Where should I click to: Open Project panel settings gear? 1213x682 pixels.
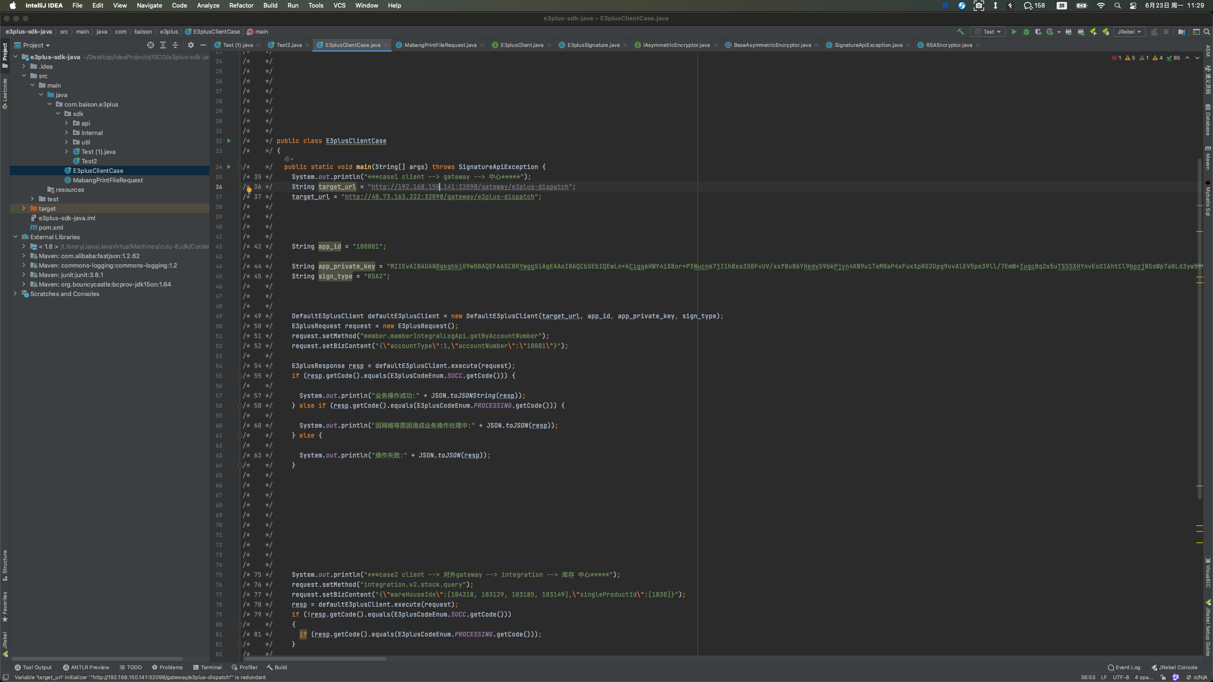pyautogui.click(x=190, y=45)
